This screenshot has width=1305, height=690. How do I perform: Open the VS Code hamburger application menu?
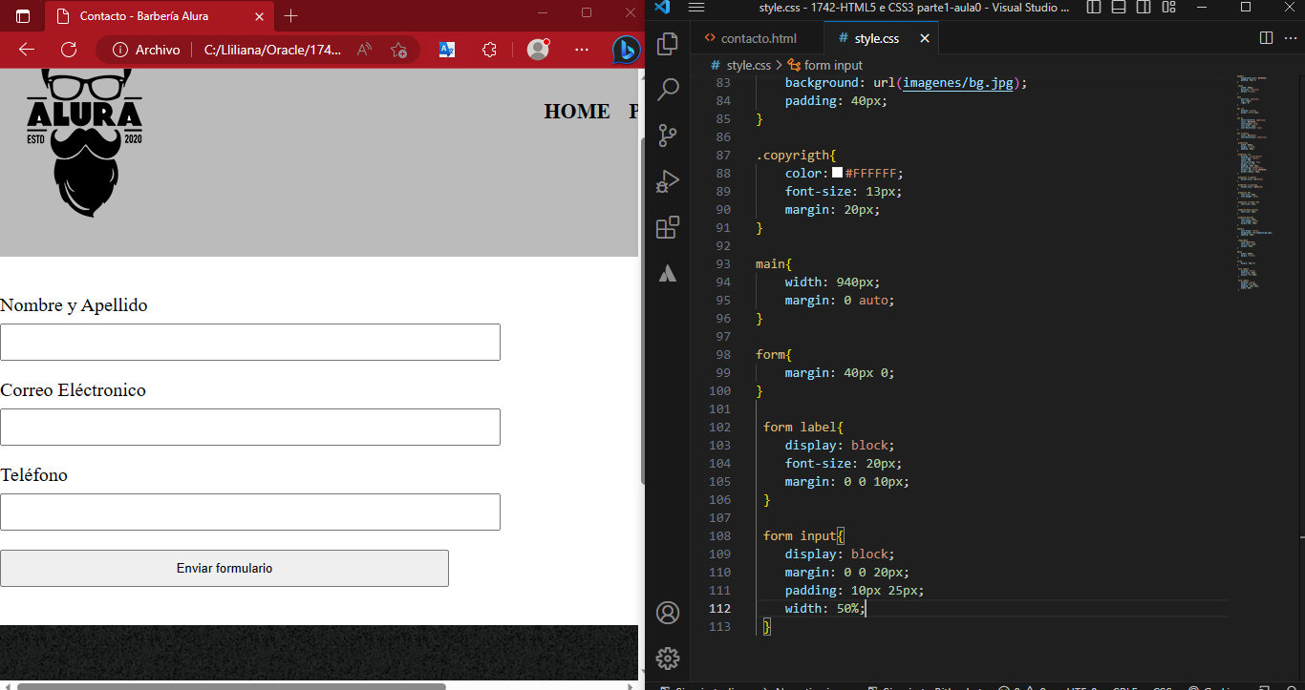click(x=696, y=8)
